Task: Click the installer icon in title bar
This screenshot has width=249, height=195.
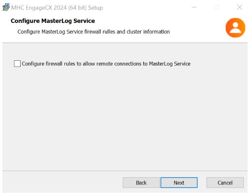Action: click(x=6, y=7)
